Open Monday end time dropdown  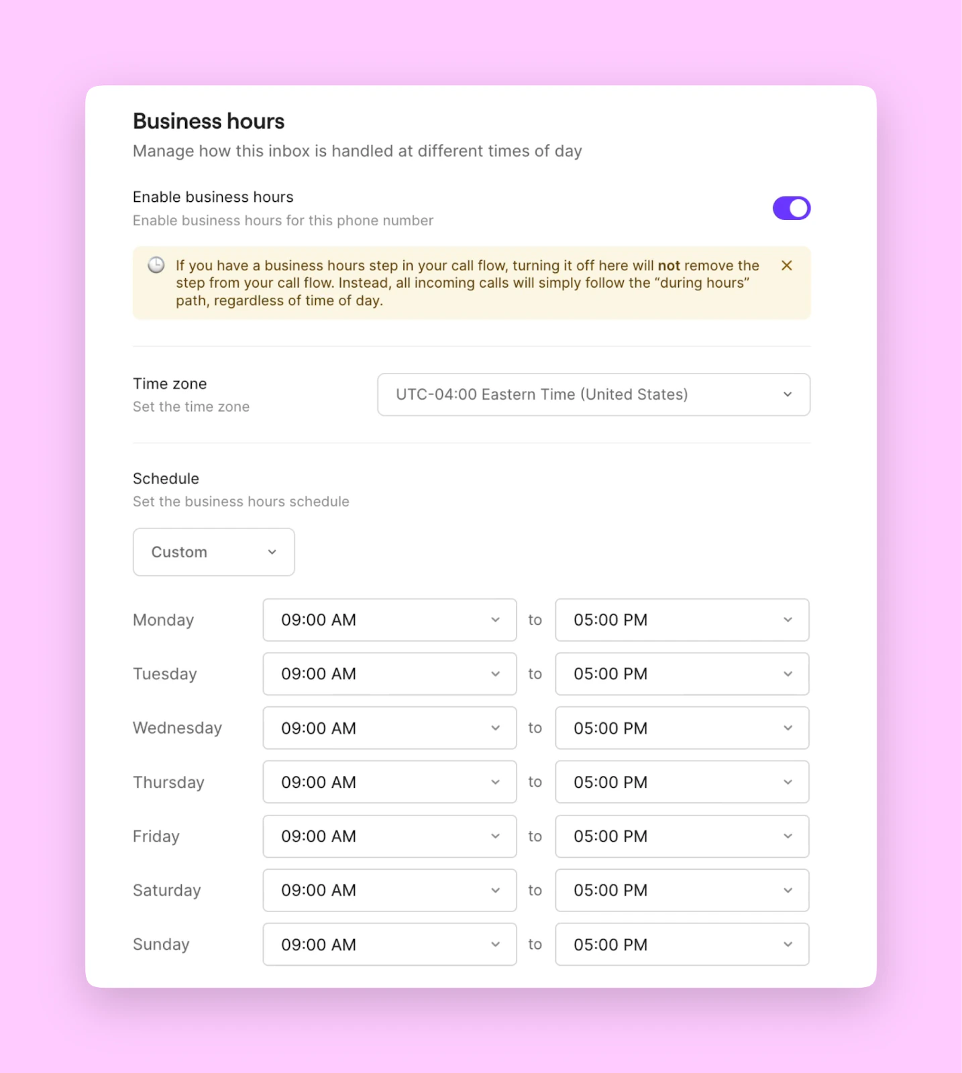pos(682,620)
